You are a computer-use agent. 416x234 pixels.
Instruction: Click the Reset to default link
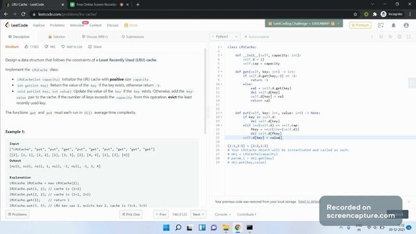tap(309, 201)
